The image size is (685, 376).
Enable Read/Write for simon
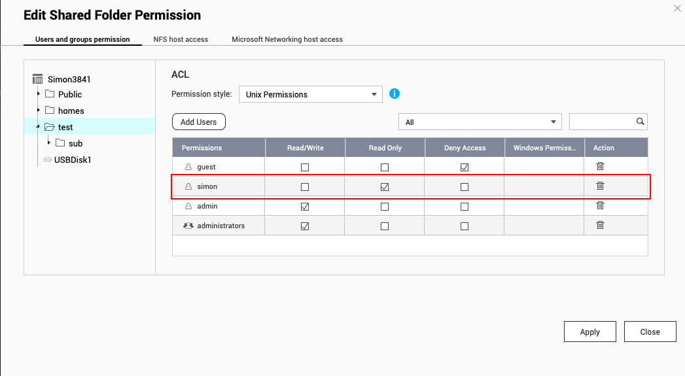click(305, 187)
